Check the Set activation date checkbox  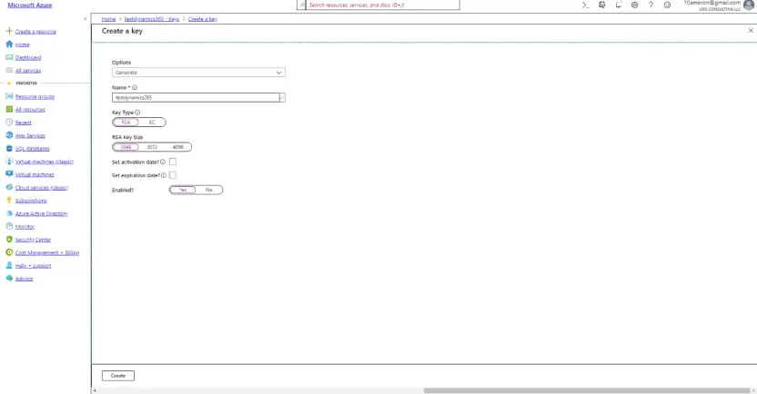[173, 162]
